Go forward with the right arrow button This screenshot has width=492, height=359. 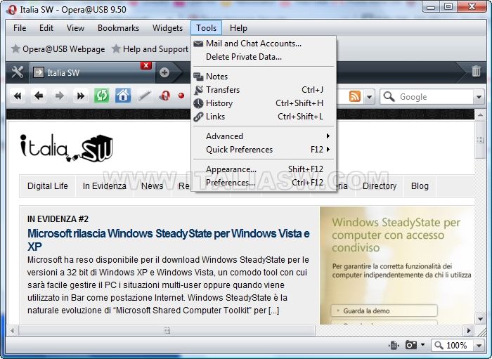click(x=60, y=96)
